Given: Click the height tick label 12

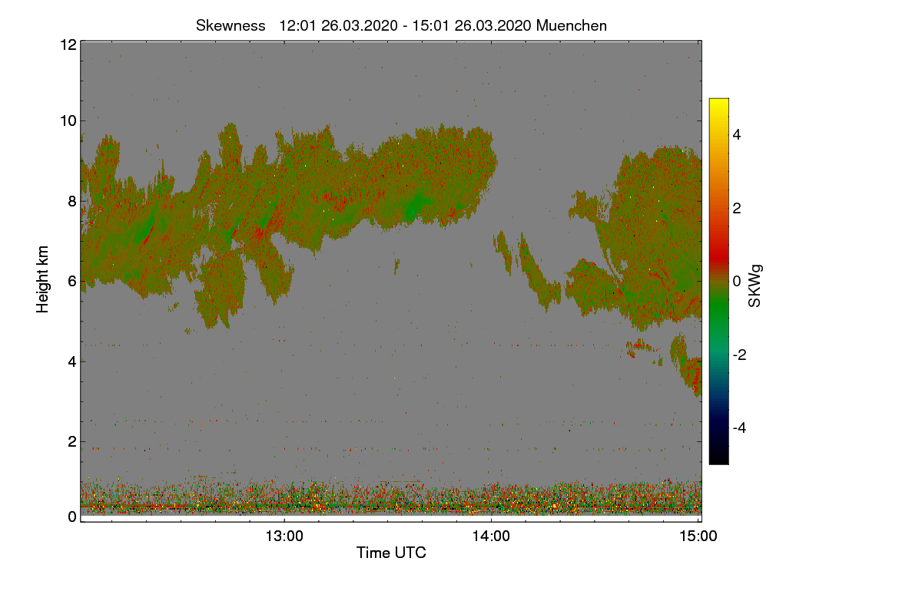Looking at the screenshot, I should [68, 45].
